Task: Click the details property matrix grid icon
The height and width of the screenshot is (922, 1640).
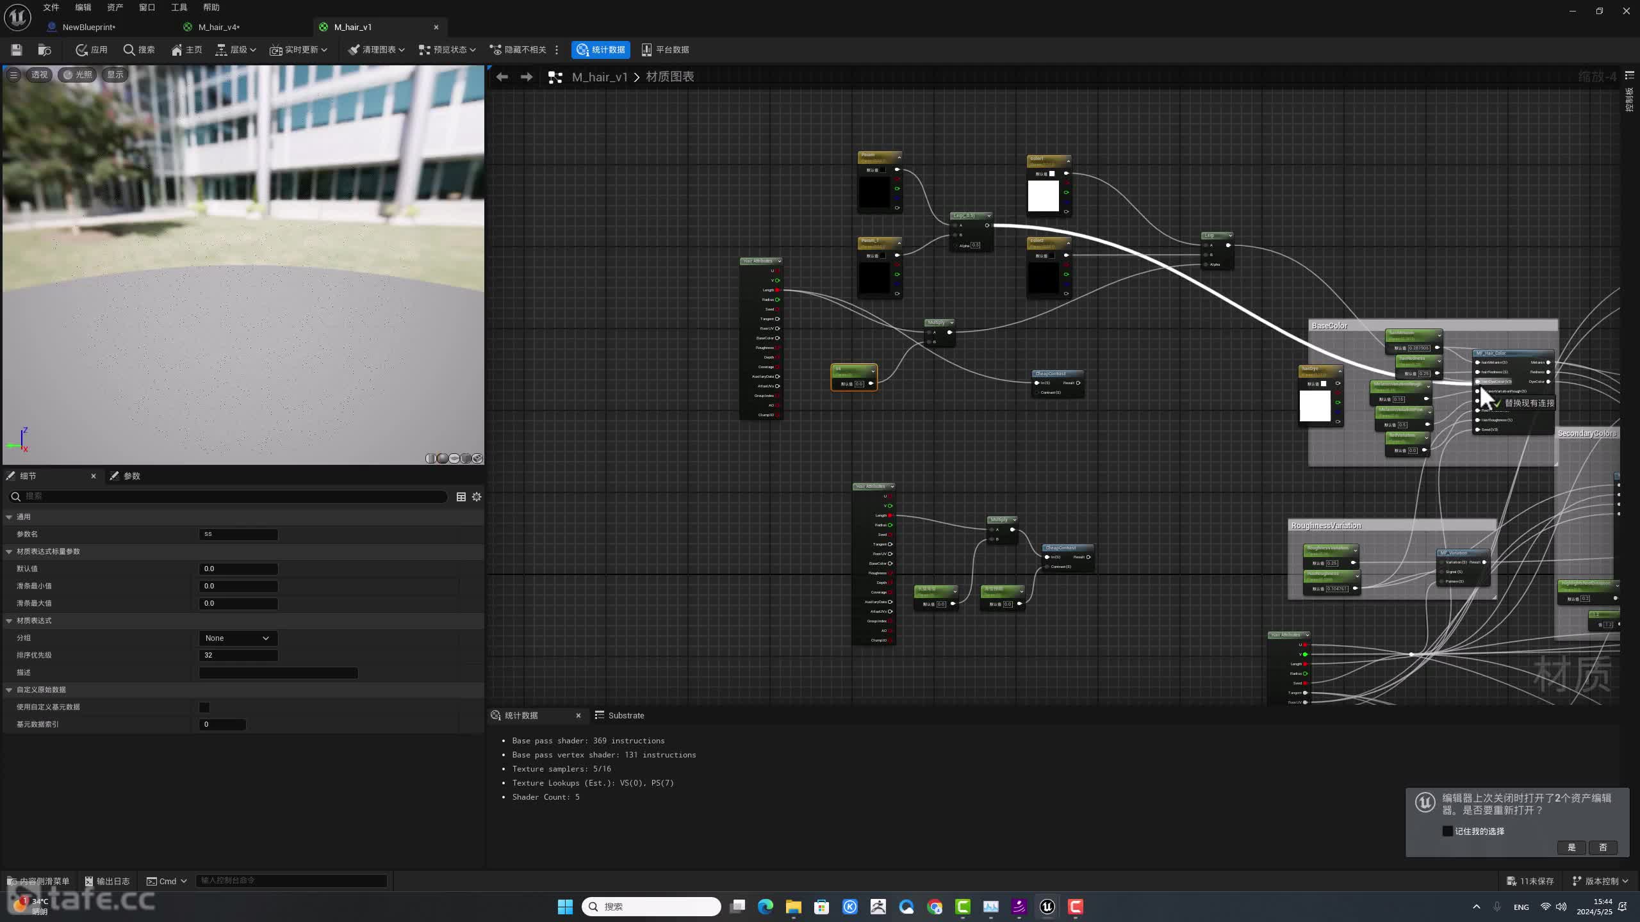Action: 461,497
